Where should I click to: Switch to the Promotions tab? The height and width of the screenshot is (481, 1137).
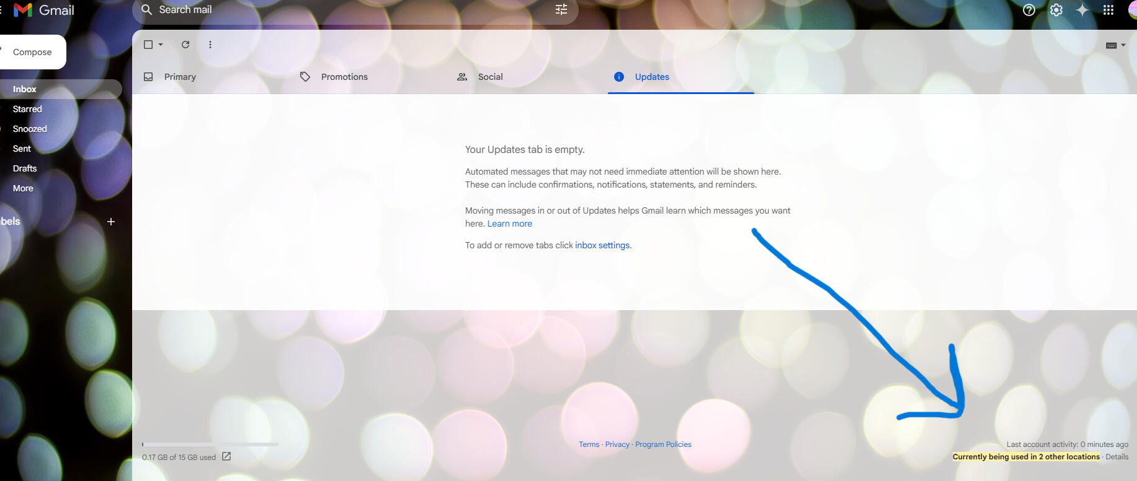click(x=344, y=77)
